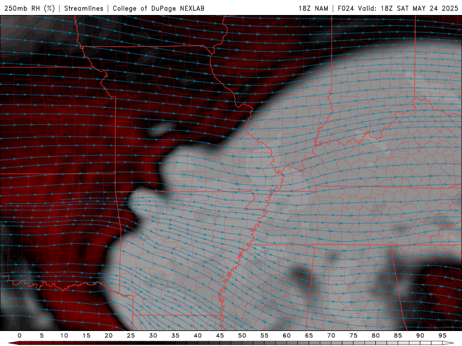This screenshot has width=462, height=346.
Task: Click the "15" label on the color scale
Action: tap(86, 336)
